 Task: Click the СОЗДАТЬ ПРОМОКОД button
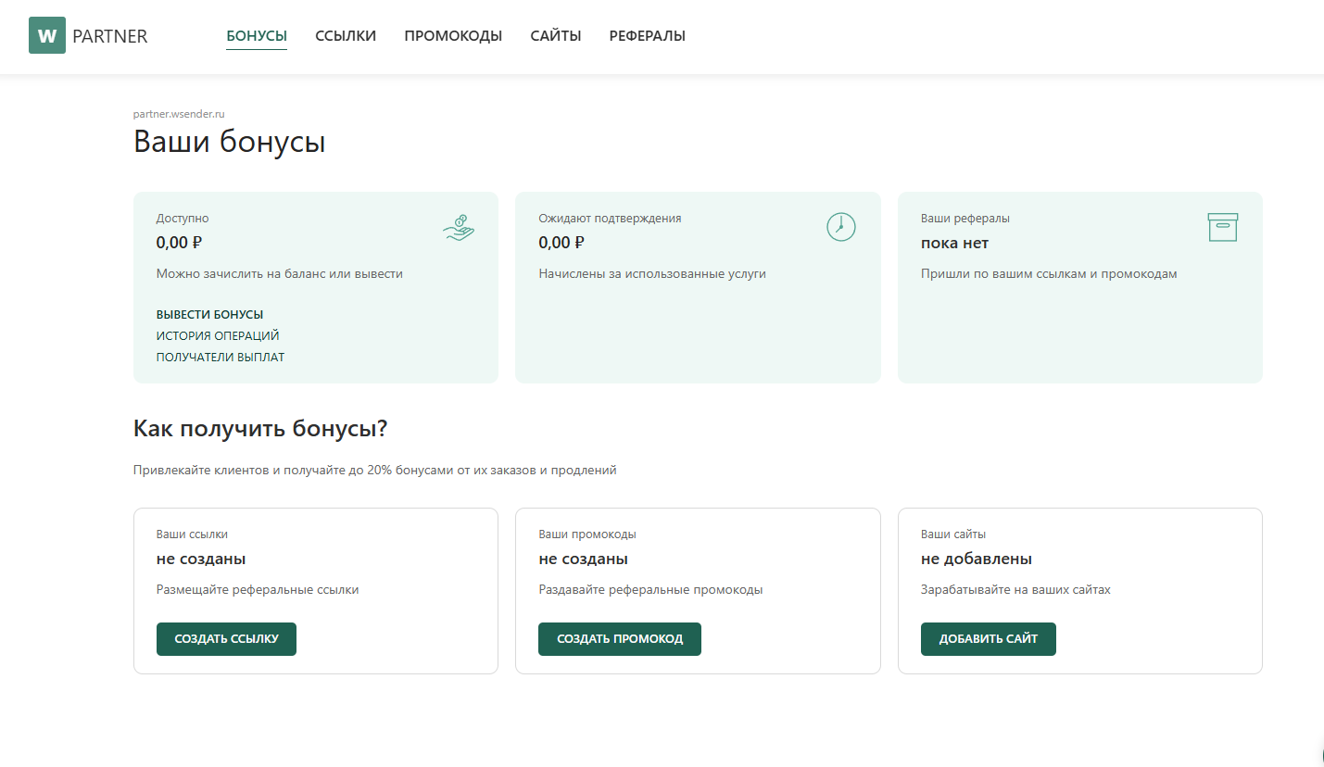(620, 639)
